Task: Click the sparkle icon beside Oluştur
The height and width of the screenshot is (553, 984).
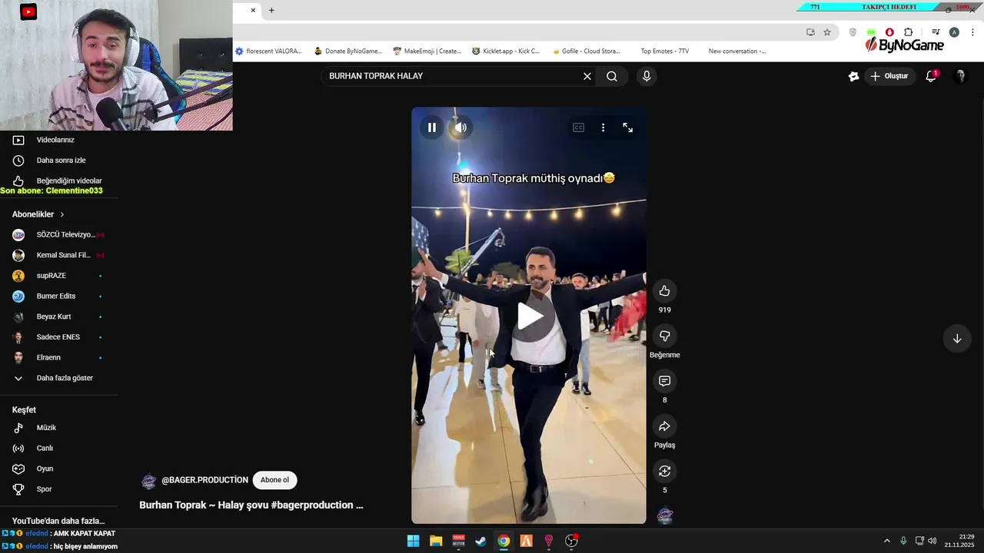Action: coord(853,76)
